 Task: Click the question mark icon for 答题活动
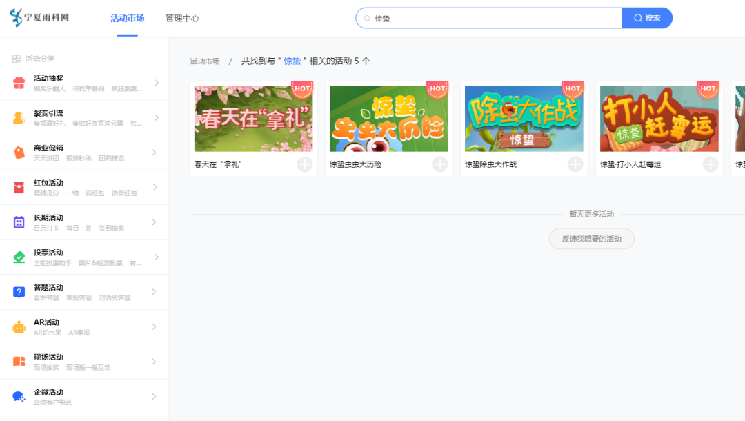[19, 292]
